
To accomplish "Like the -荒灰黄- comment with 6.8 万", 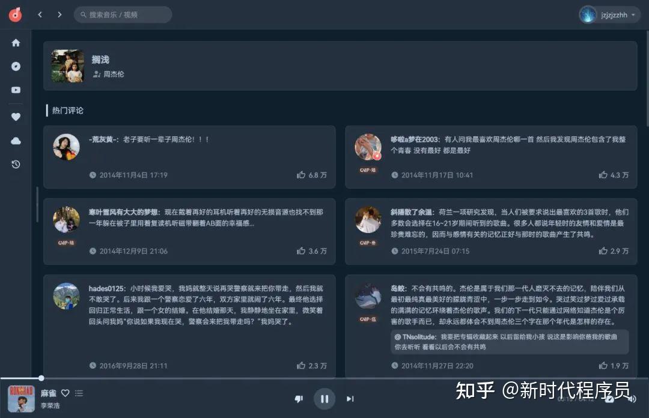I will (x=301, y=175).
